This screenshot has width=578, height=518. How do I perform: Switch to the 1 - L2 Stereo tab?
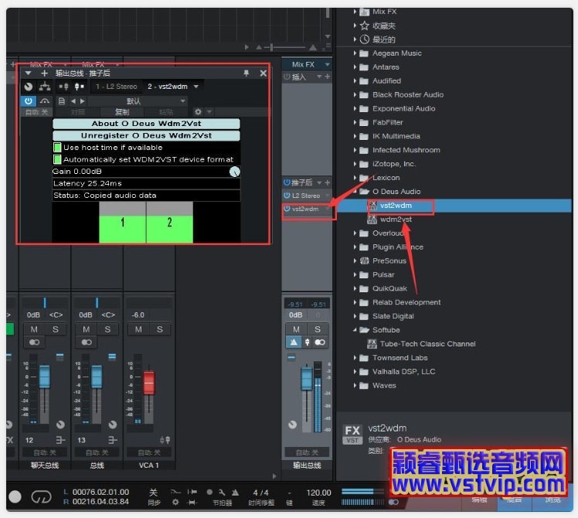coord(117,87)
